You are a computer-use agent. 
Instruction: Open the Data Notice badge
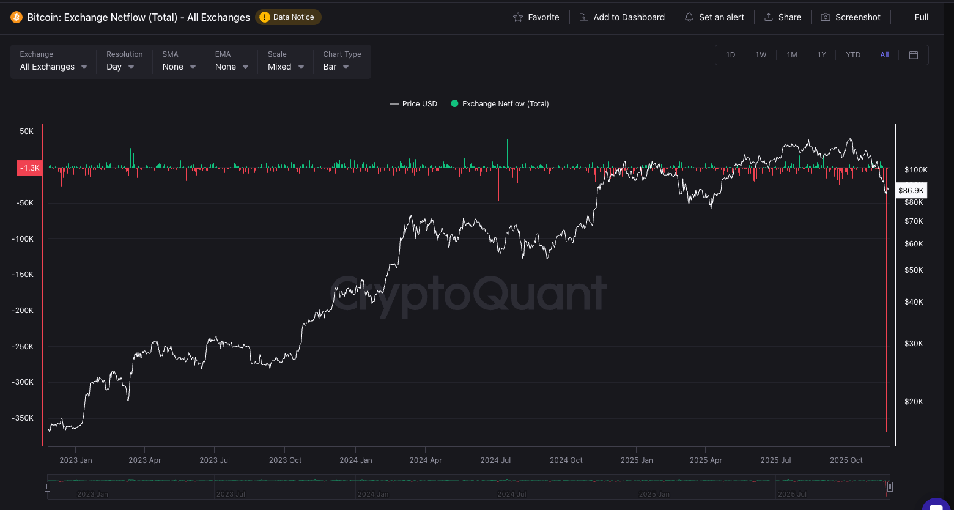coord(288,17)
